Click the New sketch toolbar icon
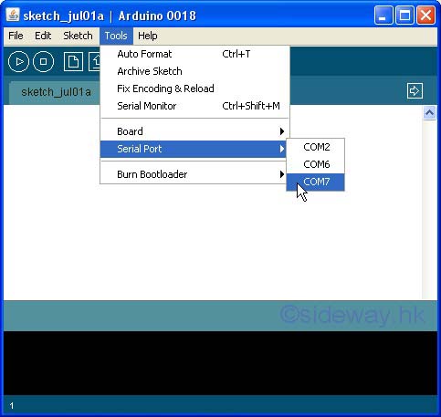 [73, 62]
